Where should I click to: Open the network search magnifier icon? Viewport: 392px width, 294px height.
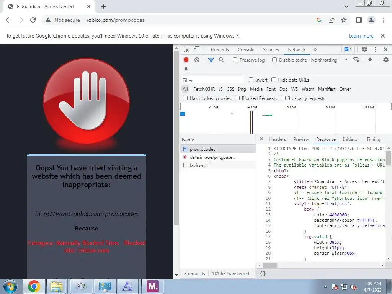(222, 60)
